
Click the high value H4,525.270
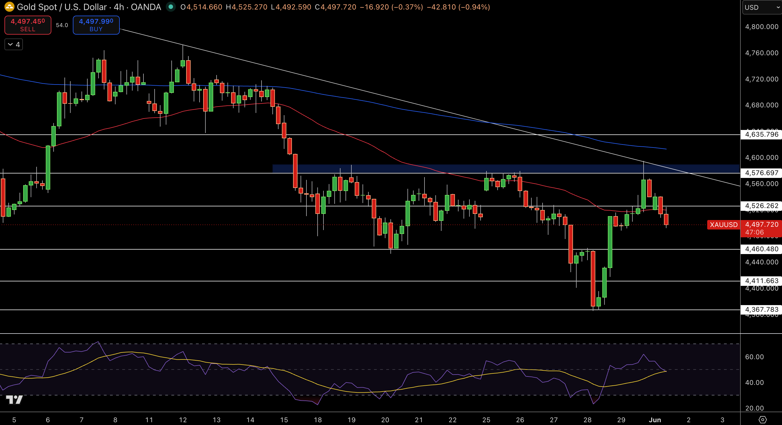click(x=246, y=7)
